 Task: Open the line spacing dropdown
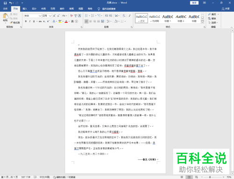[x=109, y=21]
